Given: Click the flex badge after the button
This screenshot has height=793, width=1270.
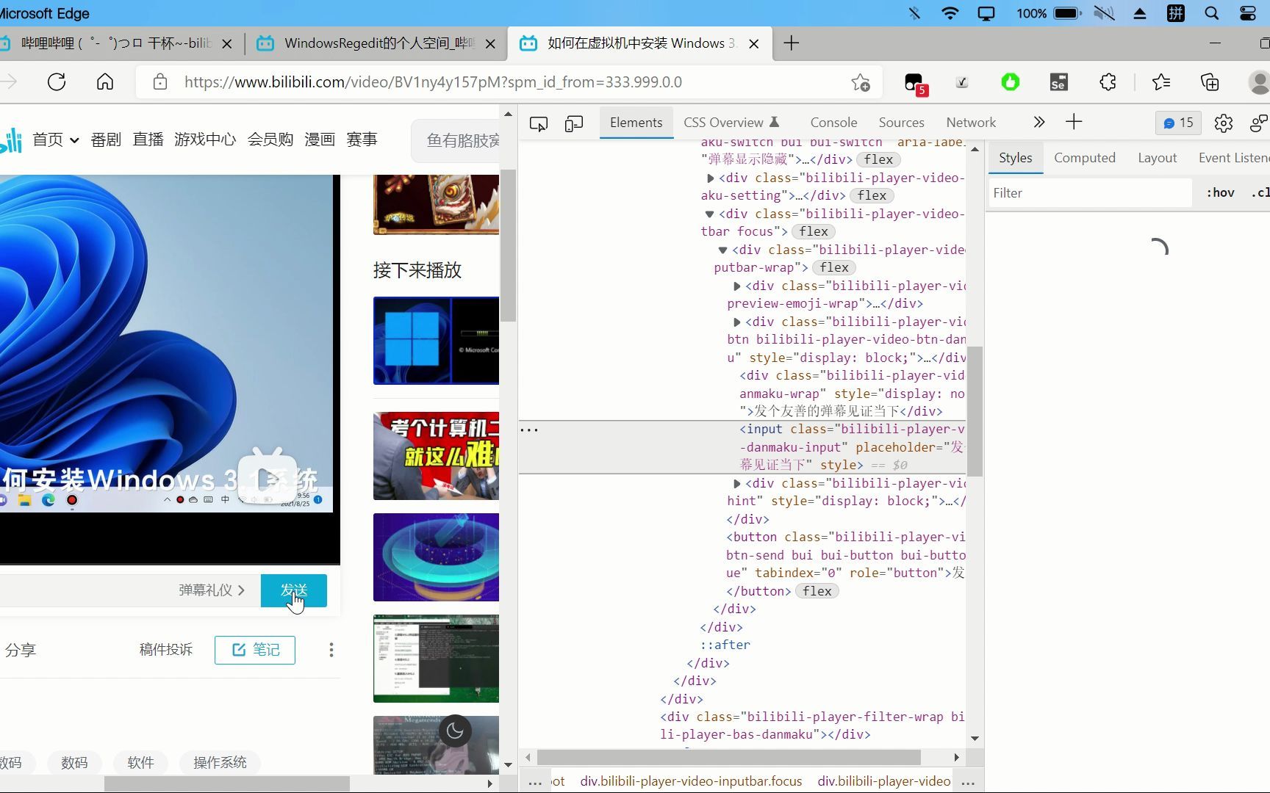Looking at the screenshot, I should [x=817, y=591].
